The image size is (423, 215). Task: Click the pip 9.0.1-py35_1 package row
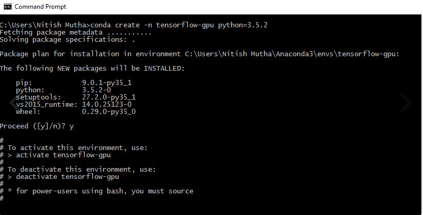[x=74, y=83]
